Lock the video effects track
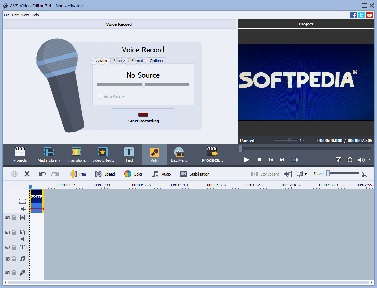Image resolution: width=377 pixels, height=288 pixels. coord(14,218)
